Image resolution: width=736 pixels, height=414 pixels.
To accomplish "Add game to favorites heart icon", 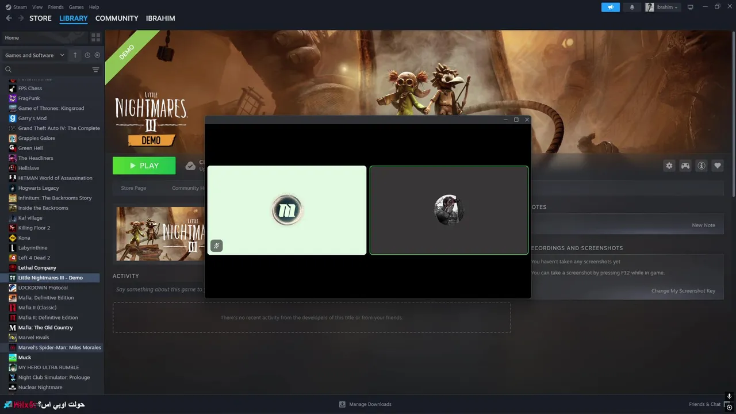I will coord(718,166).
